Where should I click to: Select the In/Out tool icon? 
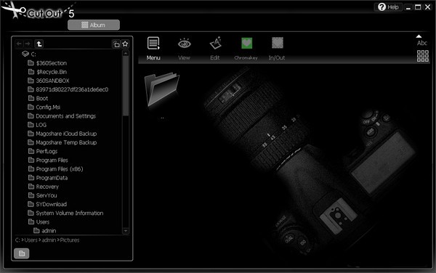[x=278, y=43]
